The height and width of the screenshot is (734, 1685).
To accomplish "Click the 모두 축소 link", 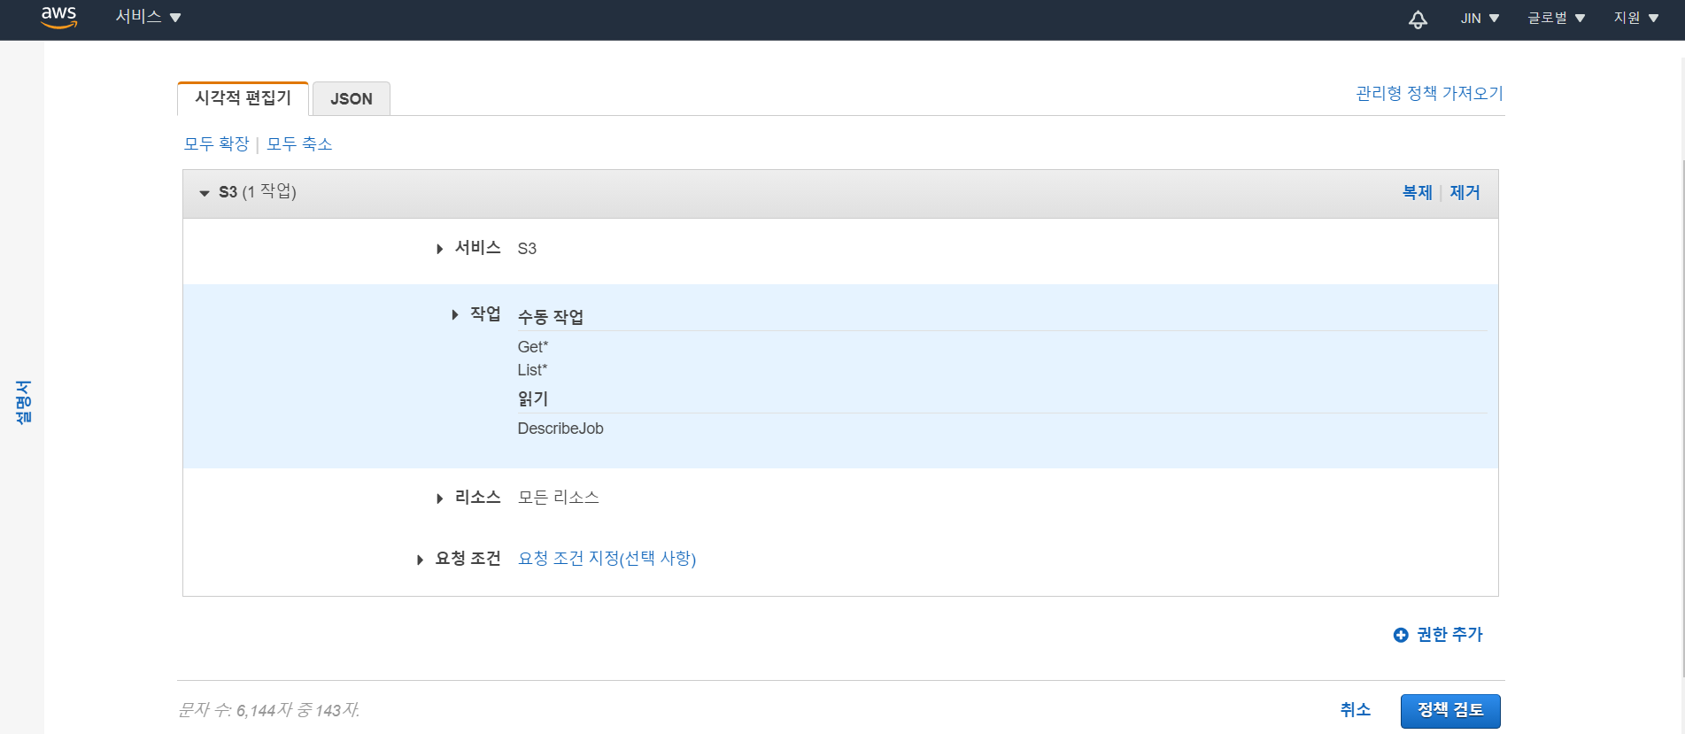I will pyautogui.click(x=299, y=144).
